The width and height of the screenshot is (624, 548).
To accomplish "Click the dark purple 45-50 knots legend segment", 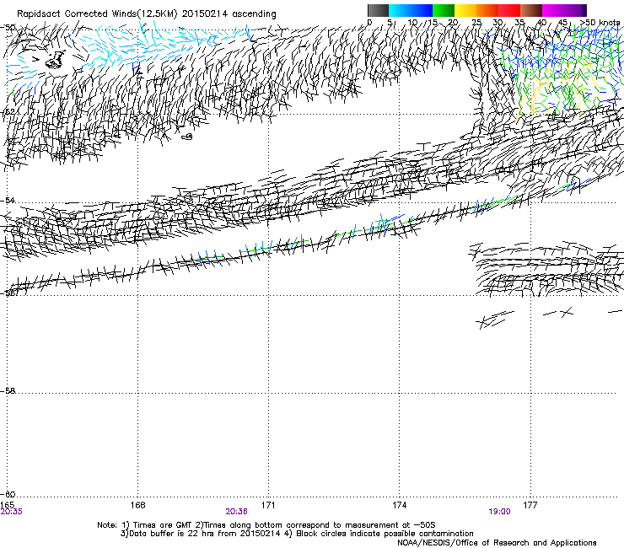I will [x=575, y=10].
